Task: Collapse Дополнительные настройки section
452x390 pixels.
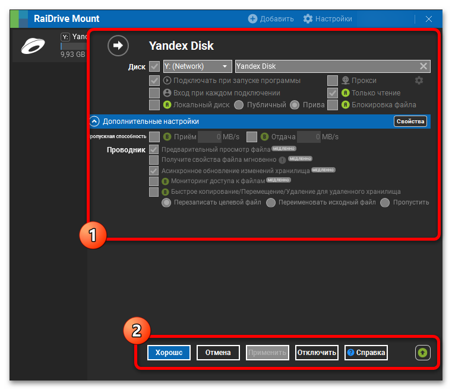Action: coord(94,122)
